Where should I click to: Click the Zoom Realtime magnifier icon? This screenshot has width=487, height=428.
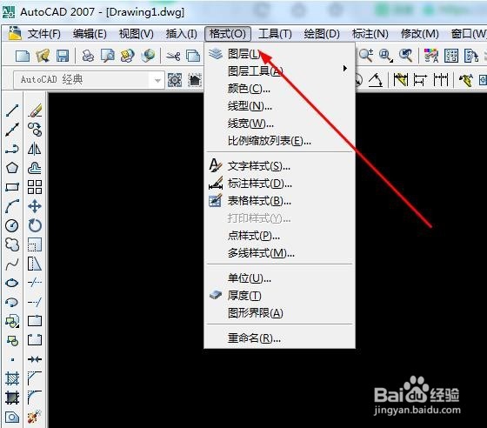366,56
